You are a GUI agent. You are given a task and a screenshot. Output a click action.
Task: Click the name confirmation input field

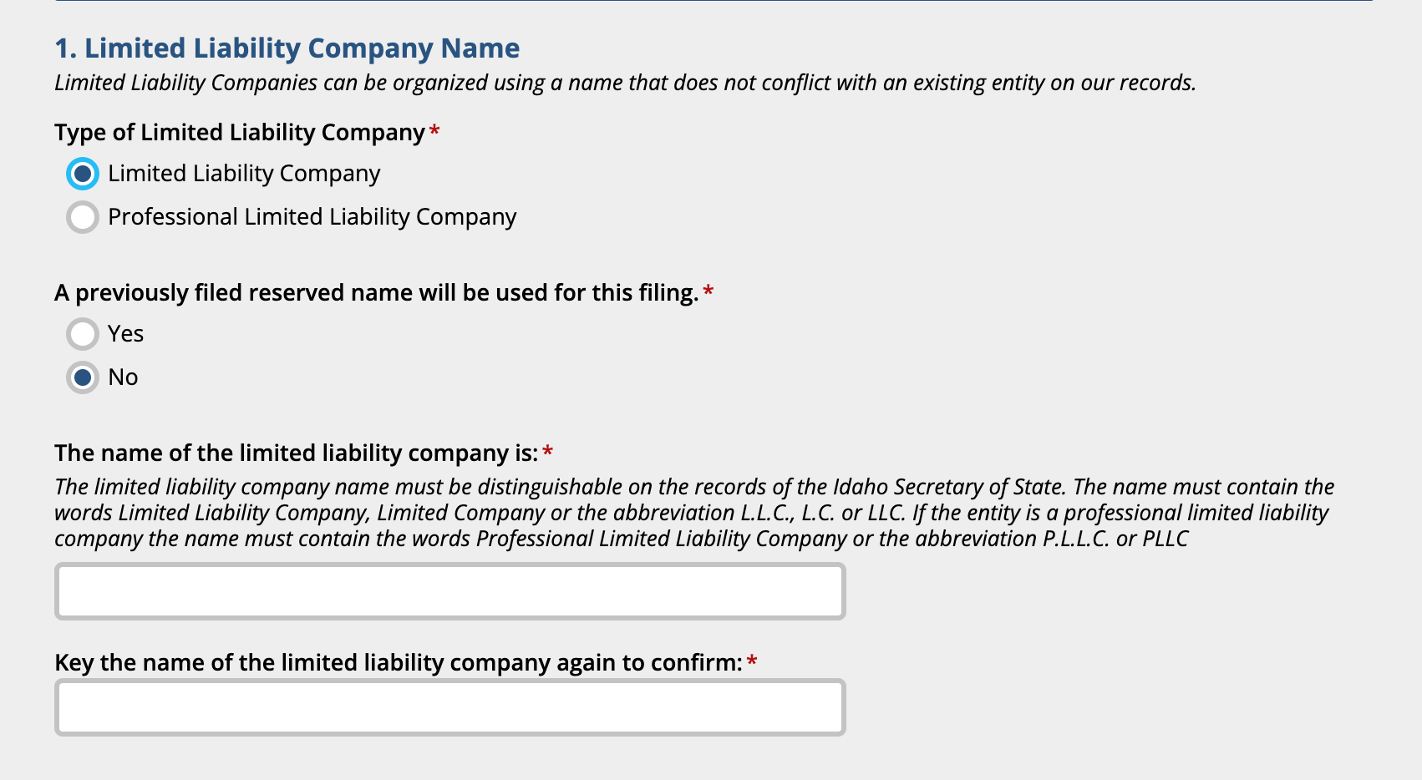(x=449, y=707)
